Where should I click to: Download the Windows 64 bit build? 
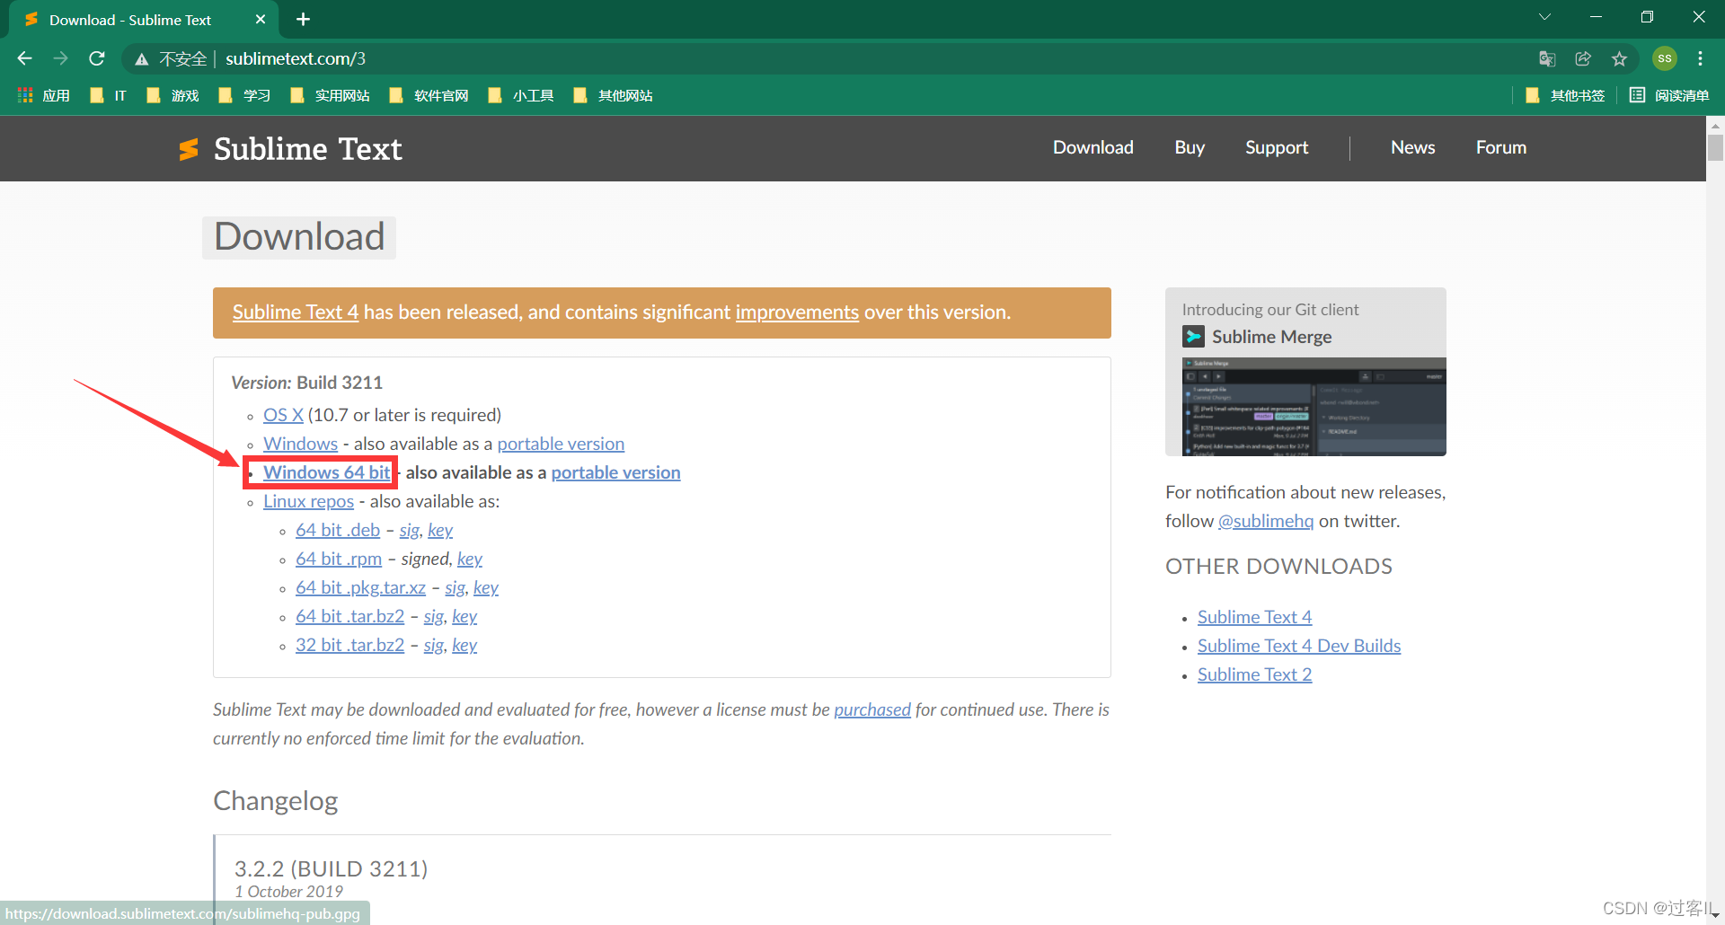click(327, 472)
